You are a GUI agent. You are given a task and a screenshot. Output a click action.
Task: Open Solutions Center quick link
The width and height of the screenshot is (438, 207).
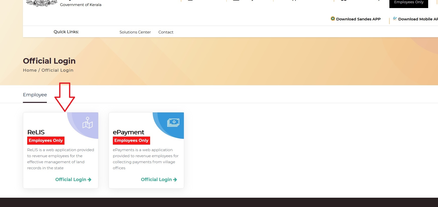point(135,32)
